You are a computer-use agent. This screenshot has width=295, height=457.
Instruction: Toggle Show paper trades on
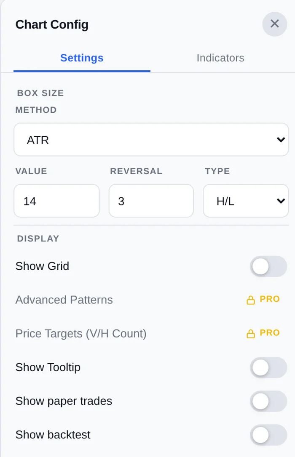click(268, 401)
